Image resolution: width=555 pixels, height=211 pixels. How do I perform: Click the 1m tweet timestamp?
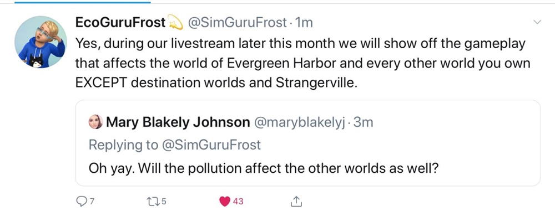click(x=304, y=23)
